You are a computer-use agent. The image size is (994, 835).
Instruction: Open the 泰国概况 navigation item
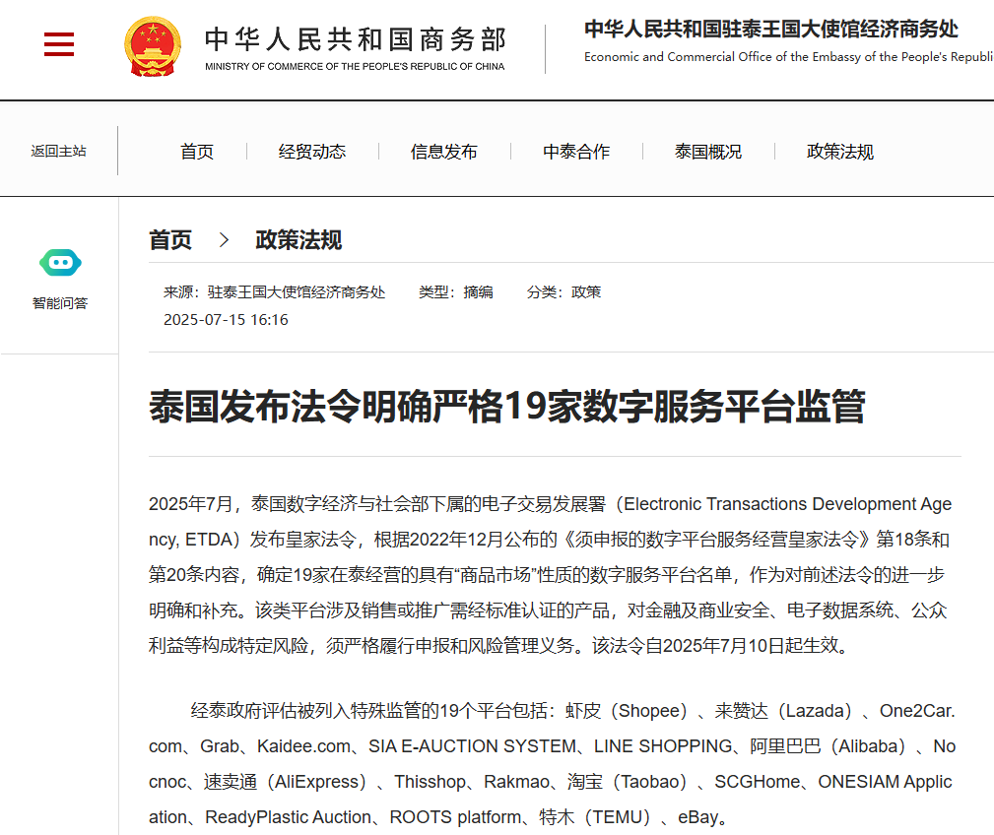pos(708,152)
